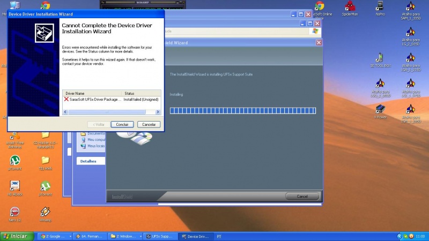Open the µTorrent icon beside TBJ HWk folder
This screenshot has height=241, width=429.
coord(15,163)
